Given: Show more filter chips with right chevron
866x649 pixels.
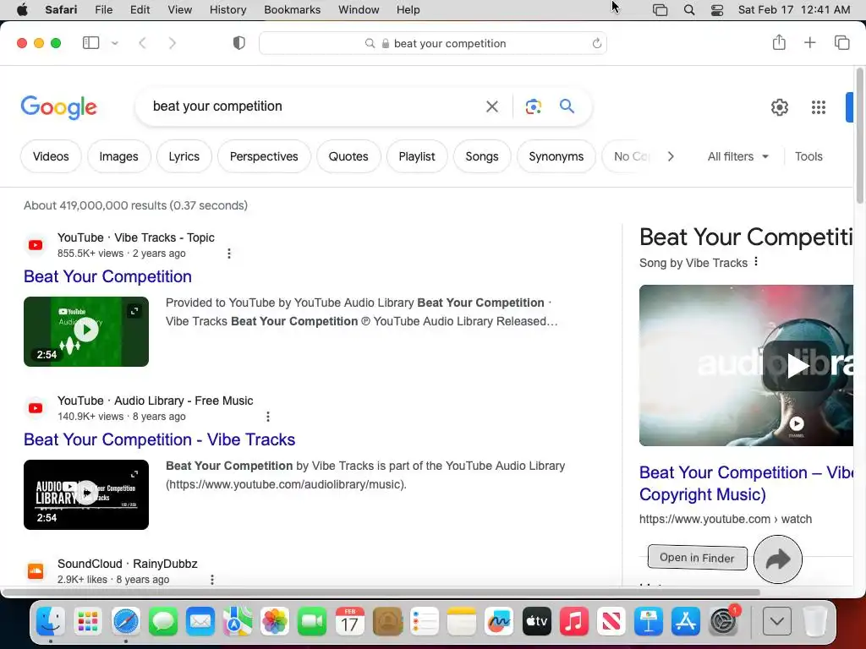Looking at the screenshot, I should pos(671,156).
